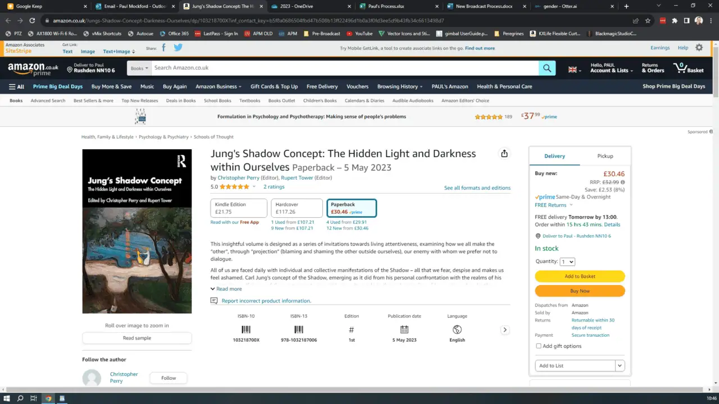Switch to the 2023 - OneDrive tab

312,6
